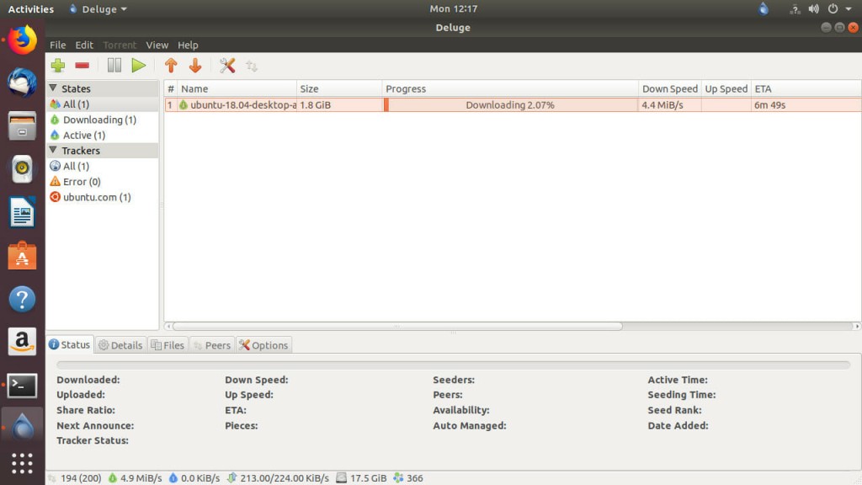Open Ubuntu Software from the dock

point(22,256)
